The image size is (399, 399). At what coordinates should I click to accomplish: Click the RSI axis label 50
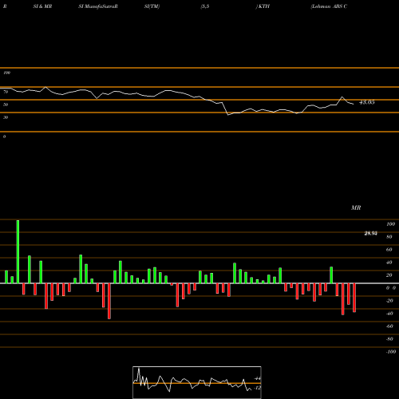tap(6, 105)
